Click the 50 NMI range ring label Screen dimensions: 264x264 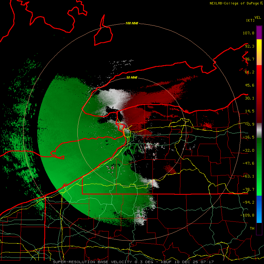(x=132, y=78)
